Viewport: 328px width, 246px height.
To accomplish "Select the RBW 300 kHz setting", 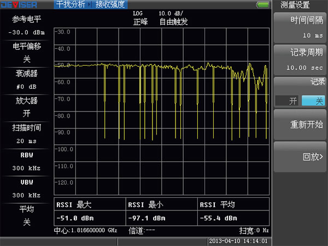I will pos(27,161).
